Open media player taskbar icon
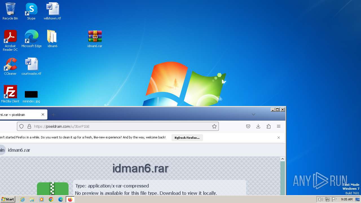Viewport: 361px width, 203px height. click(41, 199)
